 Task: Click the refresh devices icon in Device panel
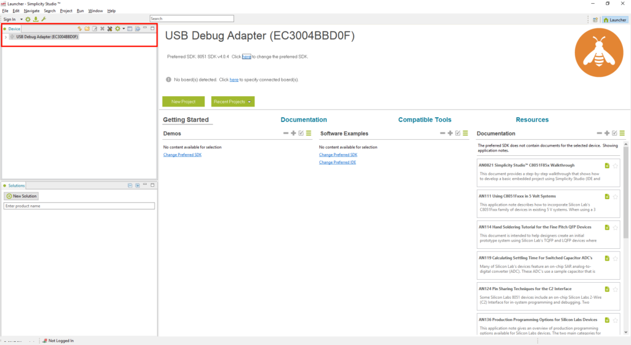(79, 29)
